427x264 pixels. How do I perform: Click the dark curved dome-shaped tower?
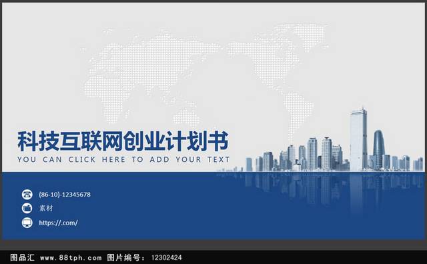[378, 149]
